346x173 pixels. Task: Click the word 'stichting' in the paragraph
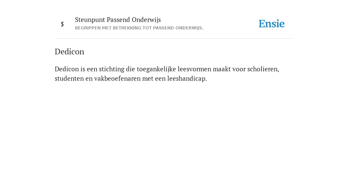click(x=112, y=69)
